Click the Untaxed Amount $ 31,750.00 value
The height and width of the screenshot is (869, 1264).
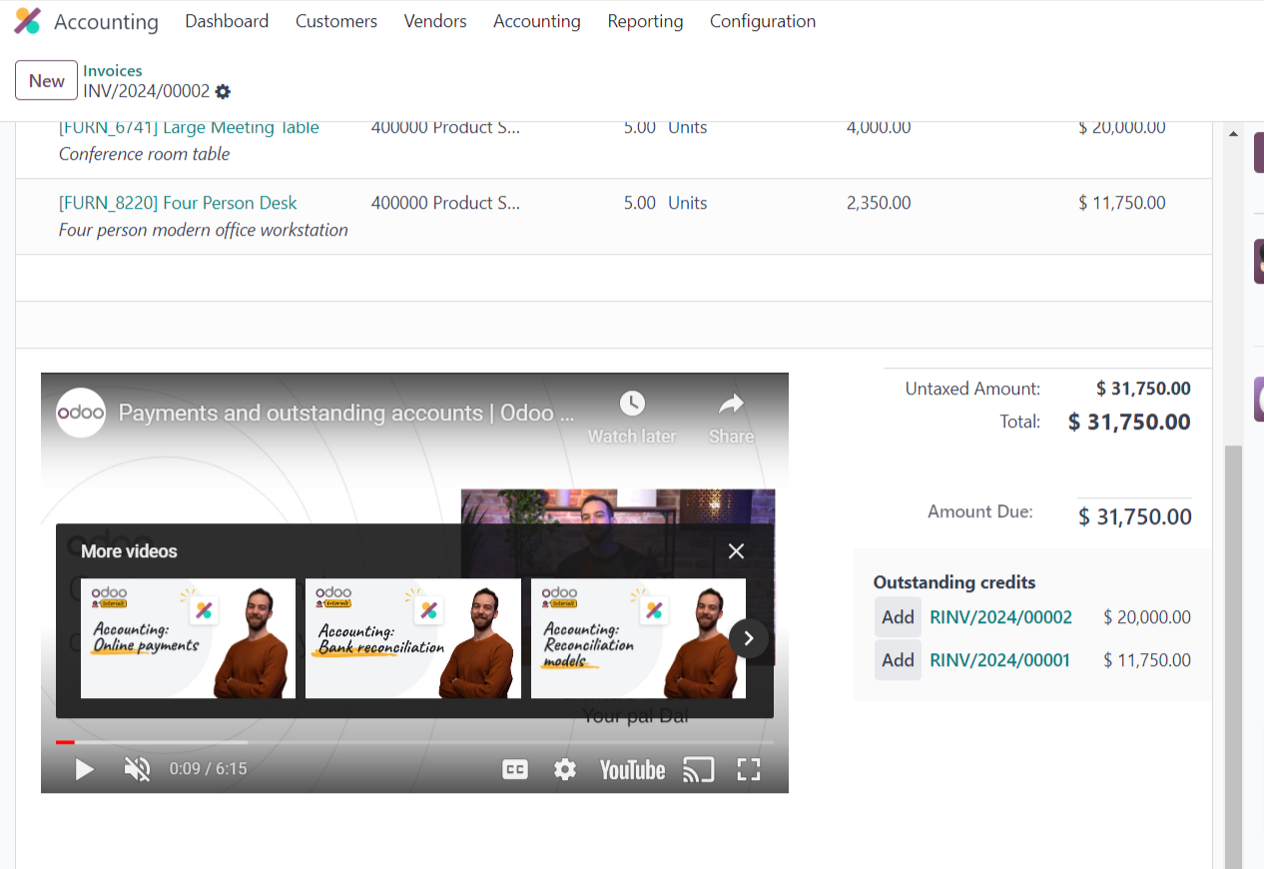point(1143,389)
